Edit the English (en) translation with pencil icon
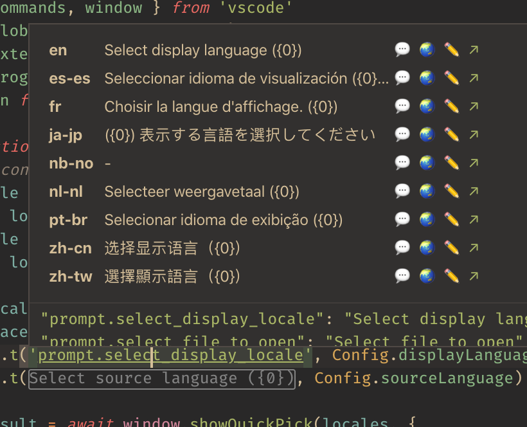This screenshot has width=527, height=427. pyautogui.click(x=451, y=50)
